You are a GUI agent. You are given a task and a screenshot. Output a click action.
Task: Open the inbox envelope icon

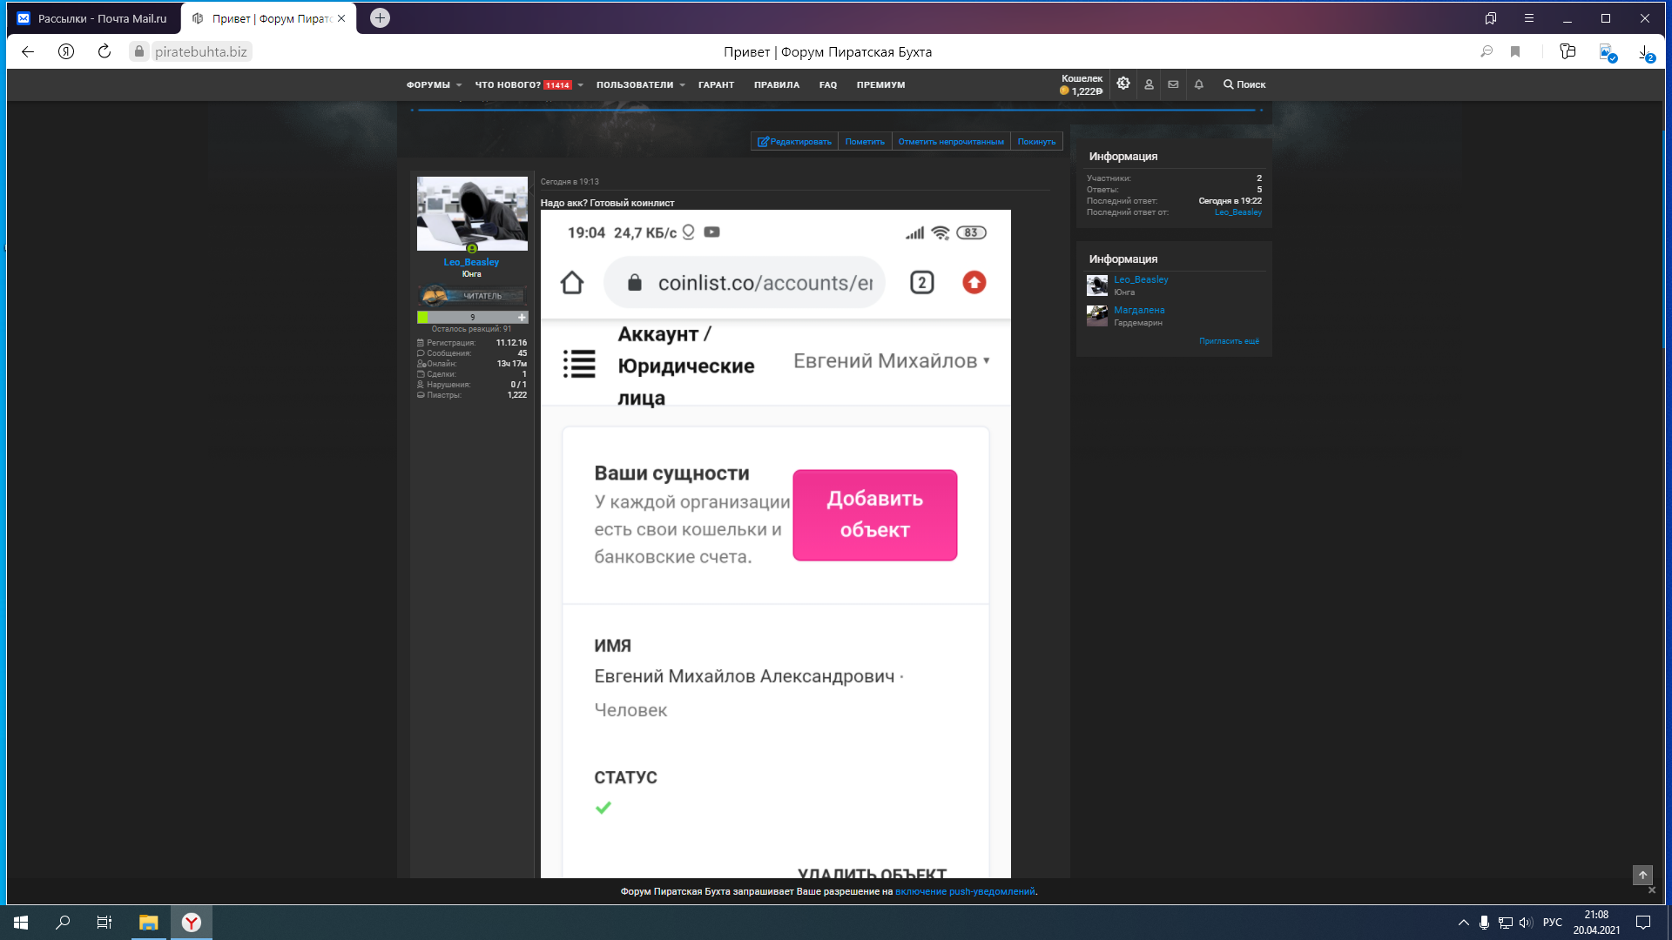pyautogui.click(x=1173, y=84)
